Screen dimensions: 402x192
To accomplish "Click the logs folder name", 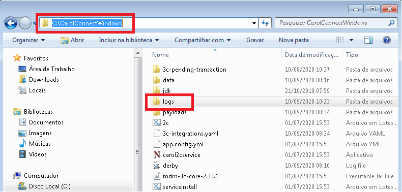I will click(168, 102).
